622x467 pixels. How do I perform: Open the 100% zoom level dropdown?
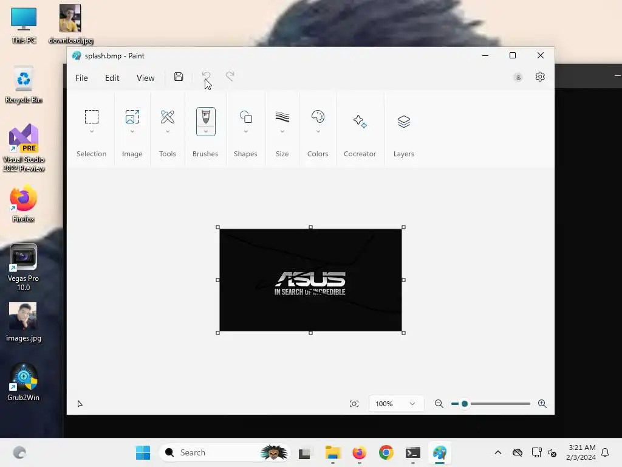[396, 404]
